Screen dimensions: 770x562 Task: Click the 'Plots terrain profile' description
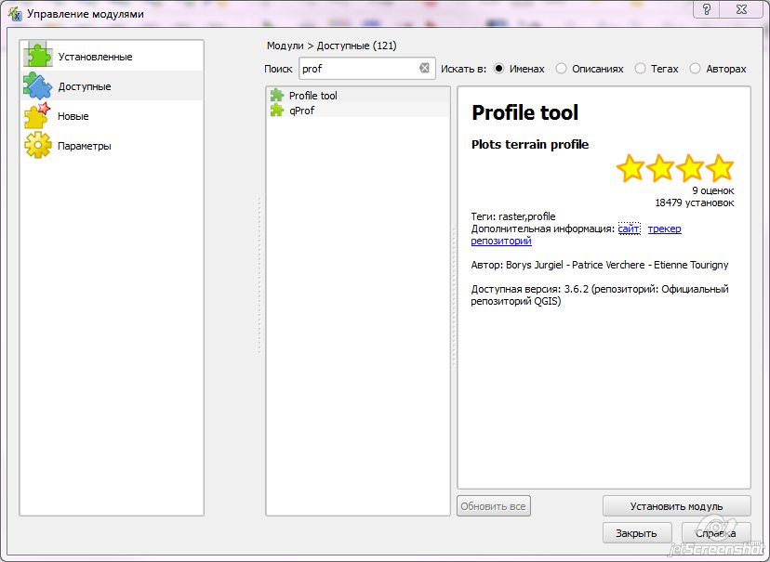[x=530, y=144]
